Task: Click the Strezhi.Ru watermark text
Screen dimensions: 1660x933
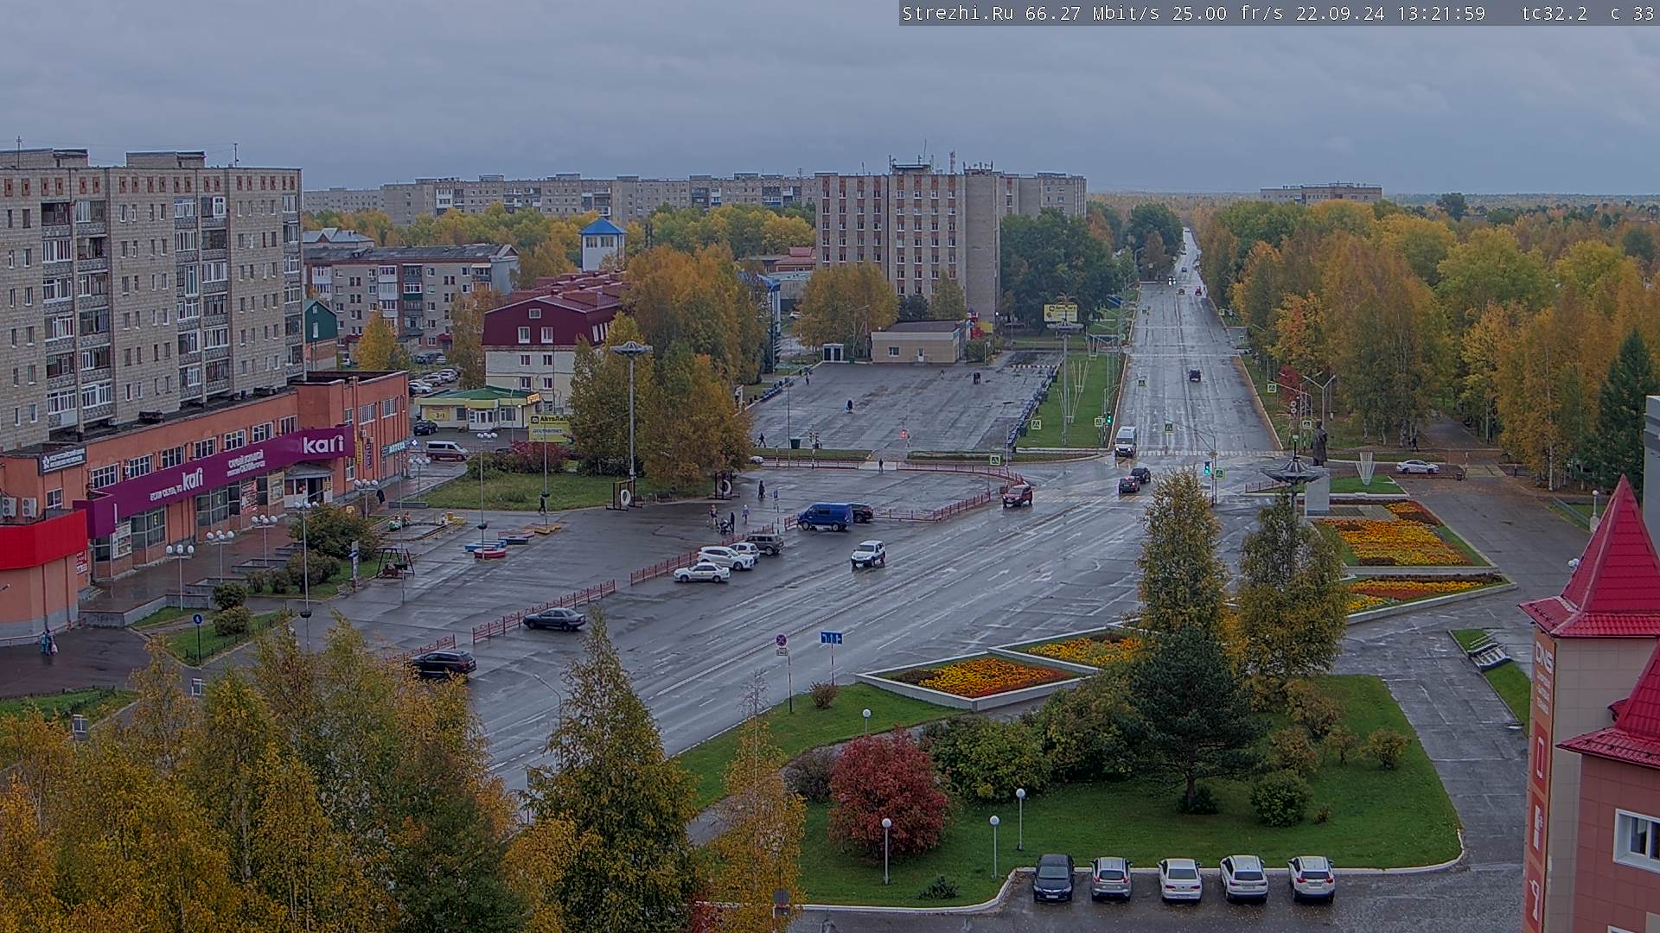Action: coord(959,13)
